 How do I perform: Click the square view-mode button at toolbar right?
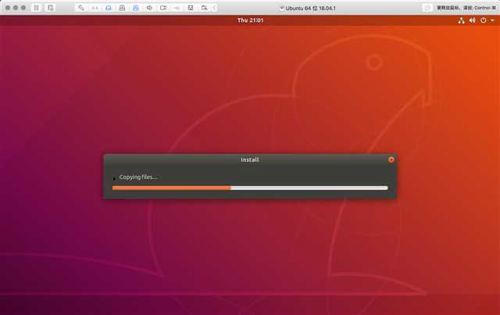[x=427, y=8]
